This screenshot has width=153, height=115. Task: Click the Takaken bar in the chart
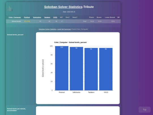pos(91,69)
